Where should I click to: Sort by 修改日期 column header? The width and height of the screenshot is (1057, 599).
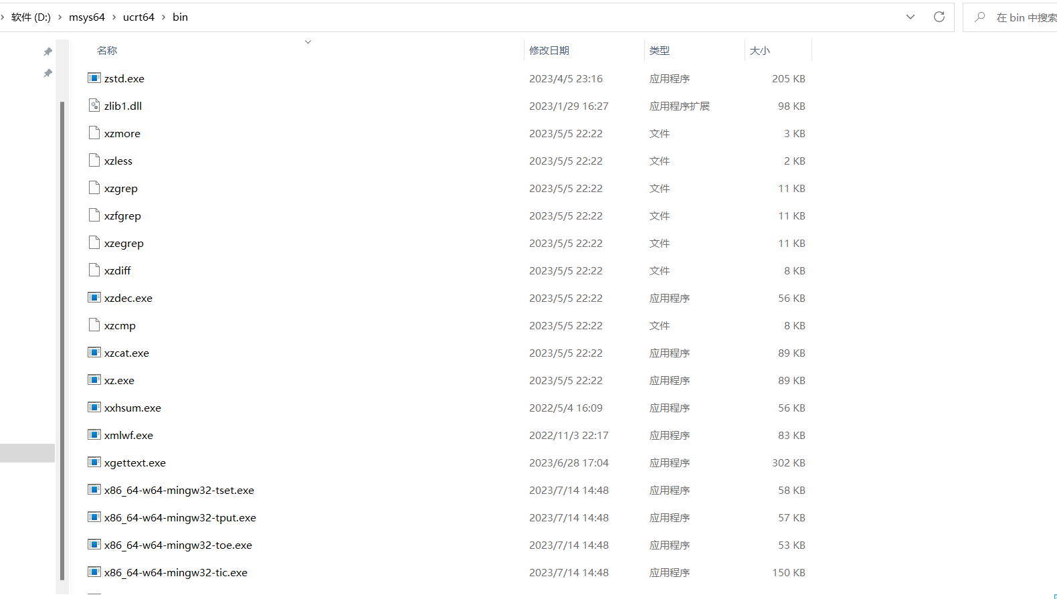549,51
